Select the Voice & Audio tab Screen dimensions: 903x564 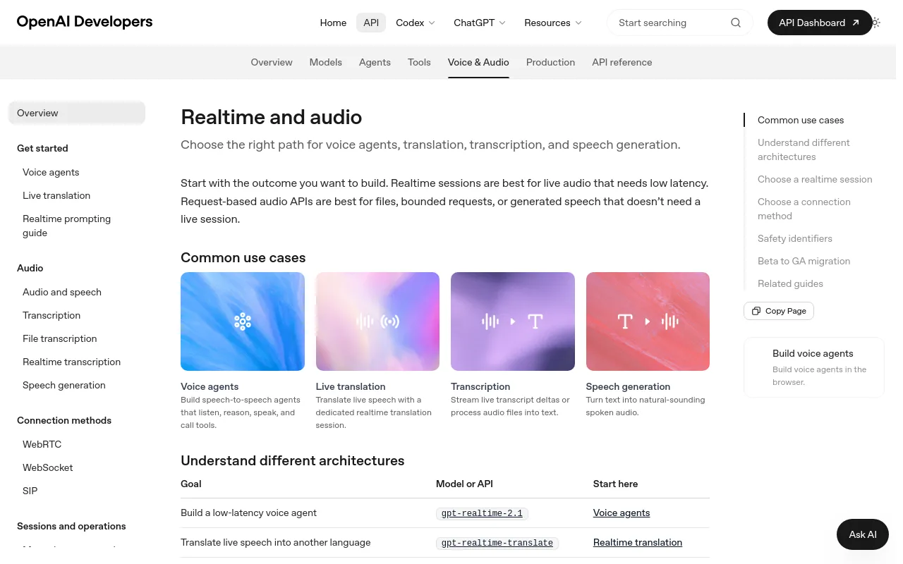pos(478,62)
